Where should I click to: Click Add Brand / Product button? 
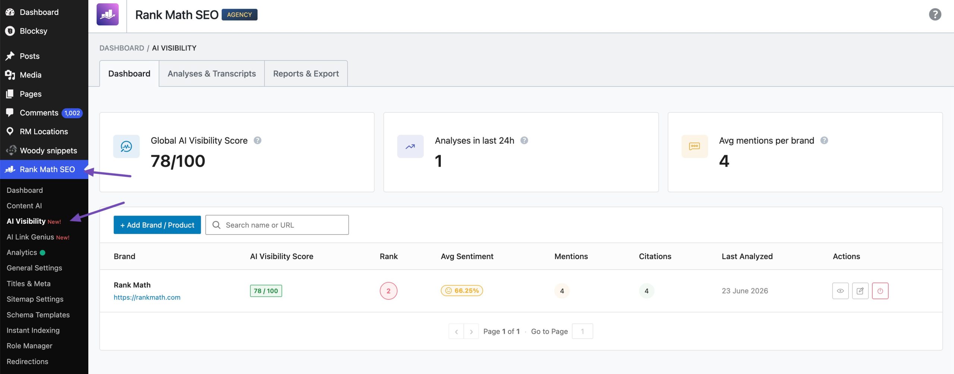157,225
